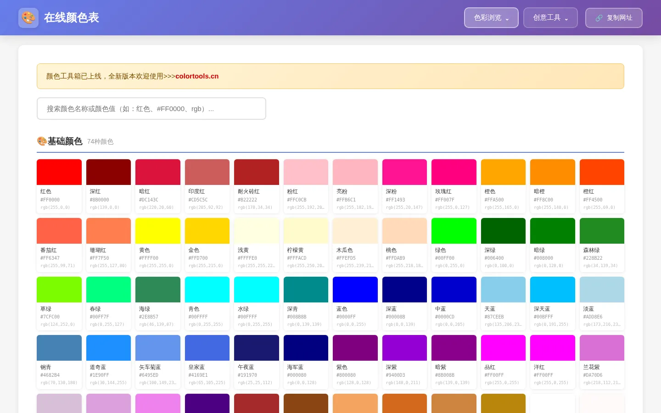
Task: Pick the 天蓝 #87CEEB swatch
Action: click(503, 303)
